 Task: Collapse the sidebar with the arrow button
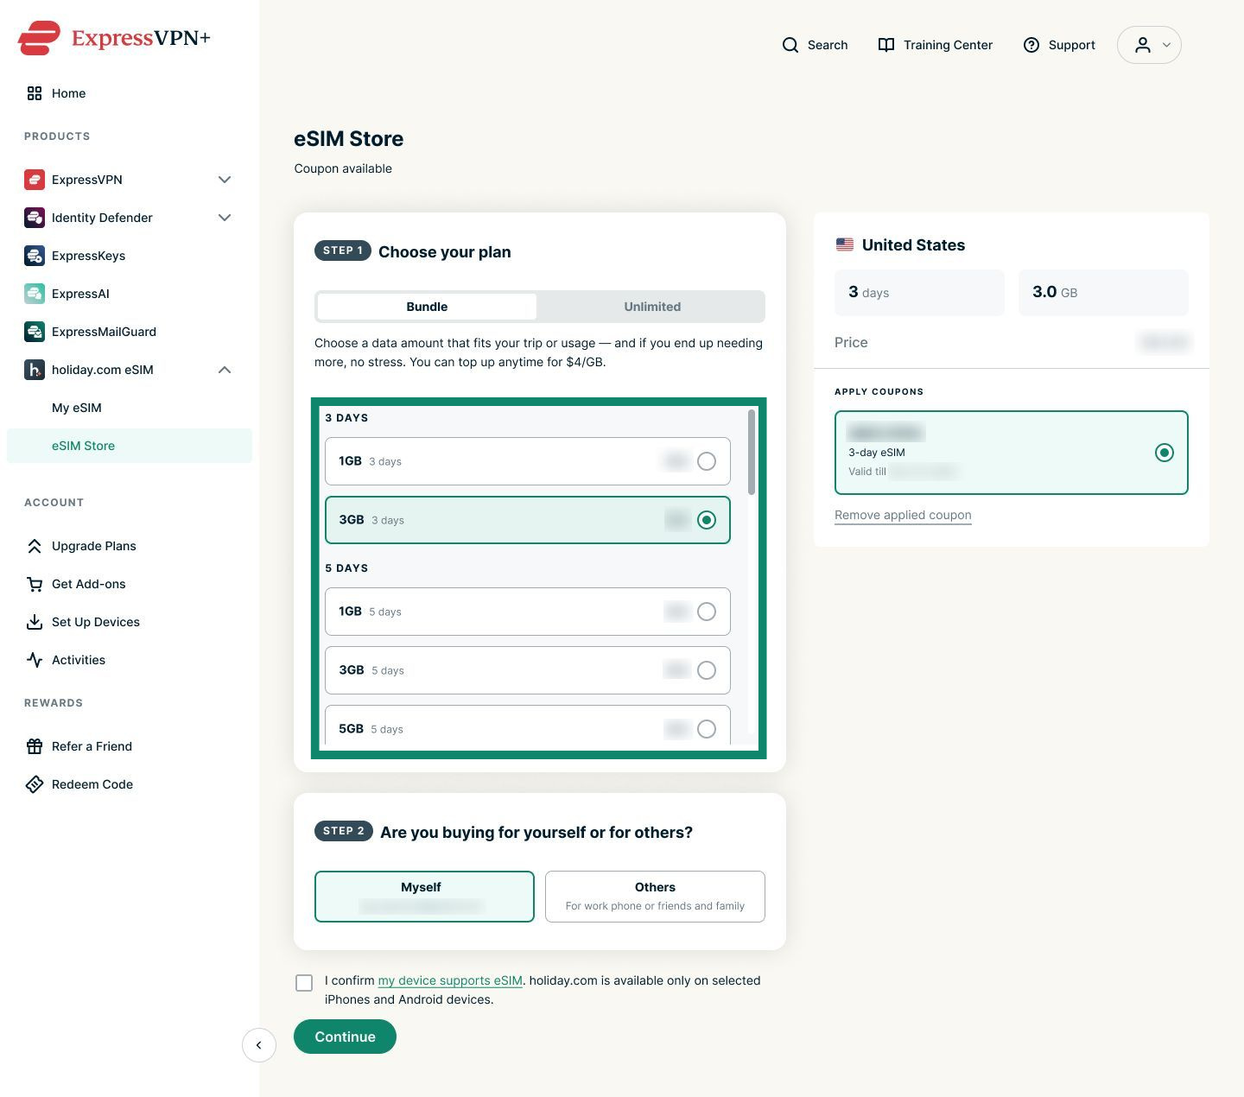point(259,1045)
